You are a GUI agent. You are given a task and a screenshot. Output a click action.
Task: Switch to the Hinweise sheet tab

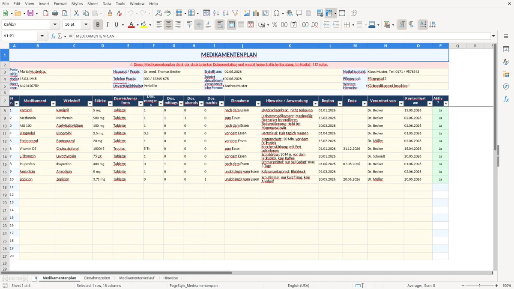[170, 278]
